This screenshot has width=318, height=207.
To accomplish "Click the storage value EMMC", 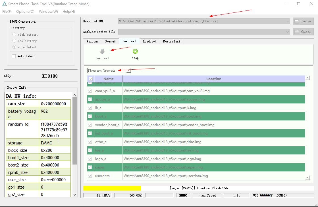I will 46,143.
